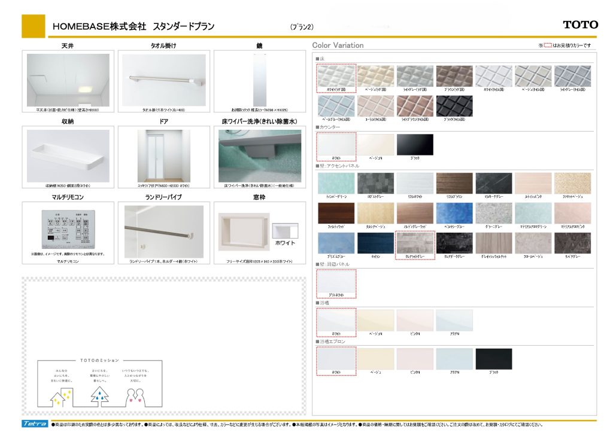Click the 収納 storage shelf image

[68, 155]
